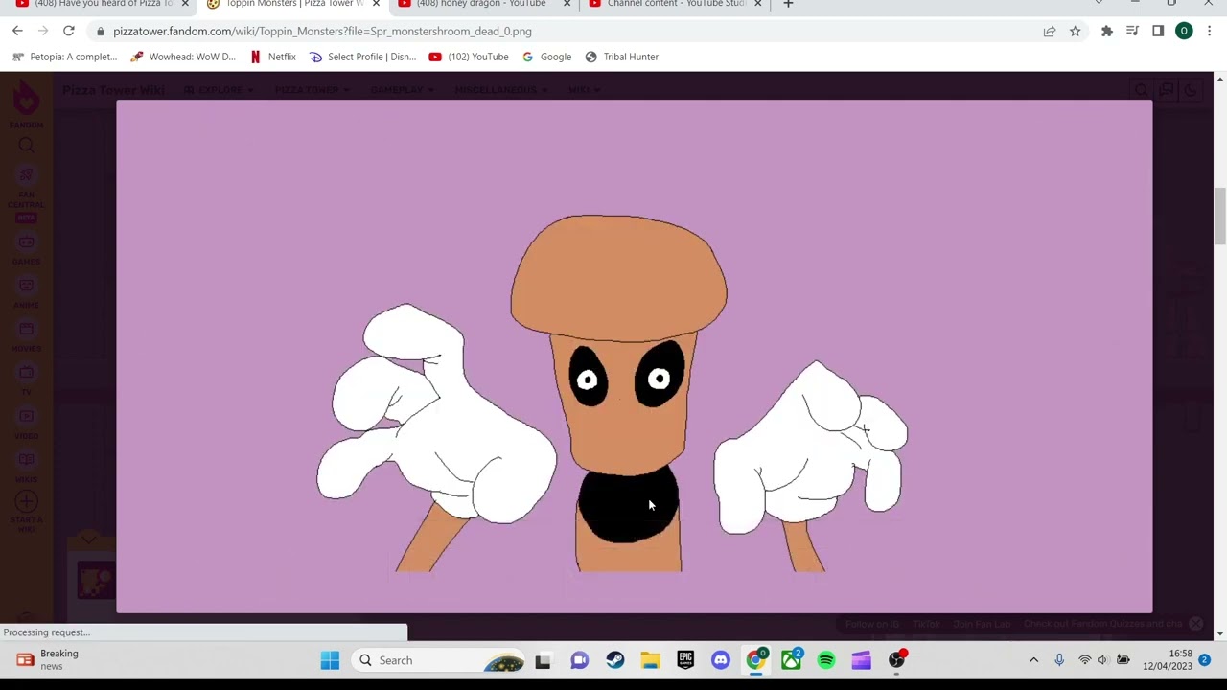This screenshot has height=690, width=1227.
Task: Open the Wowhead bookmark
Action: [x=183, y=57]
